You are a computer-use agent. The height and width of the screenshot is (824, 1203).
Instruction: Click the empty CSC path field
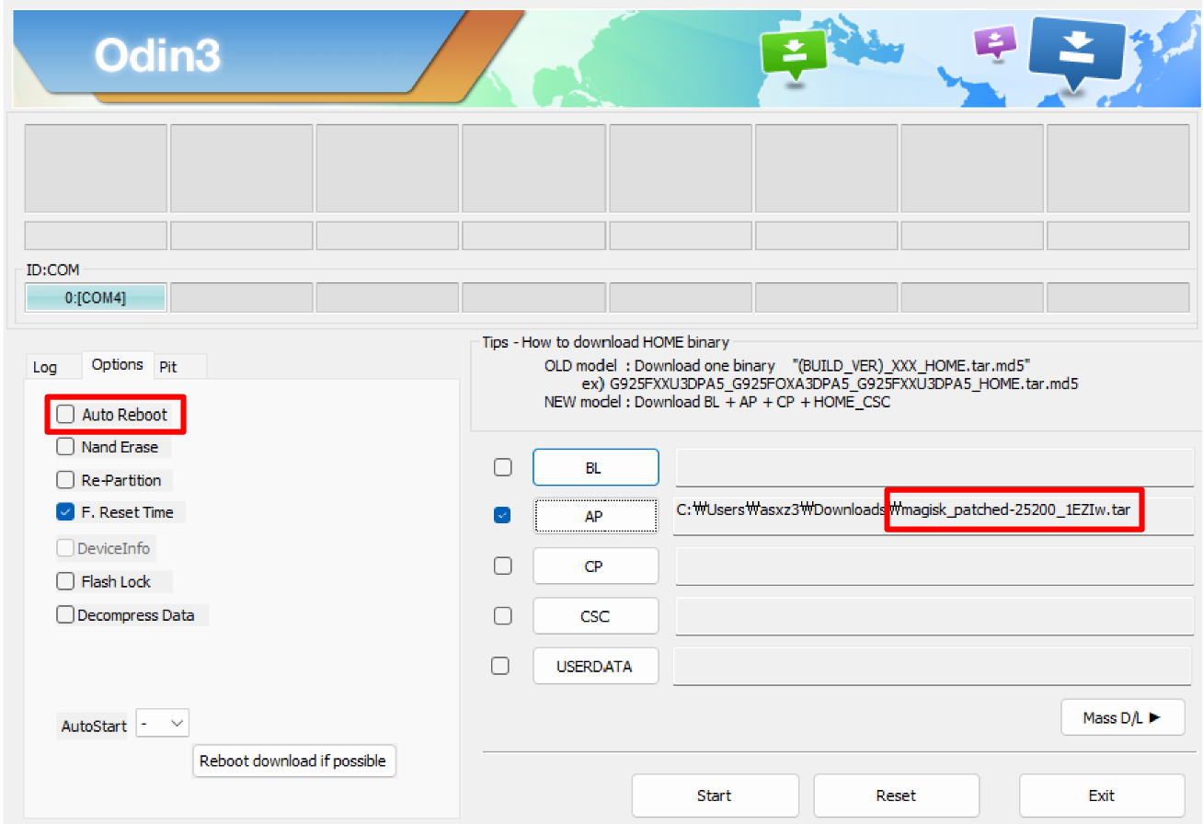[934, 615]
